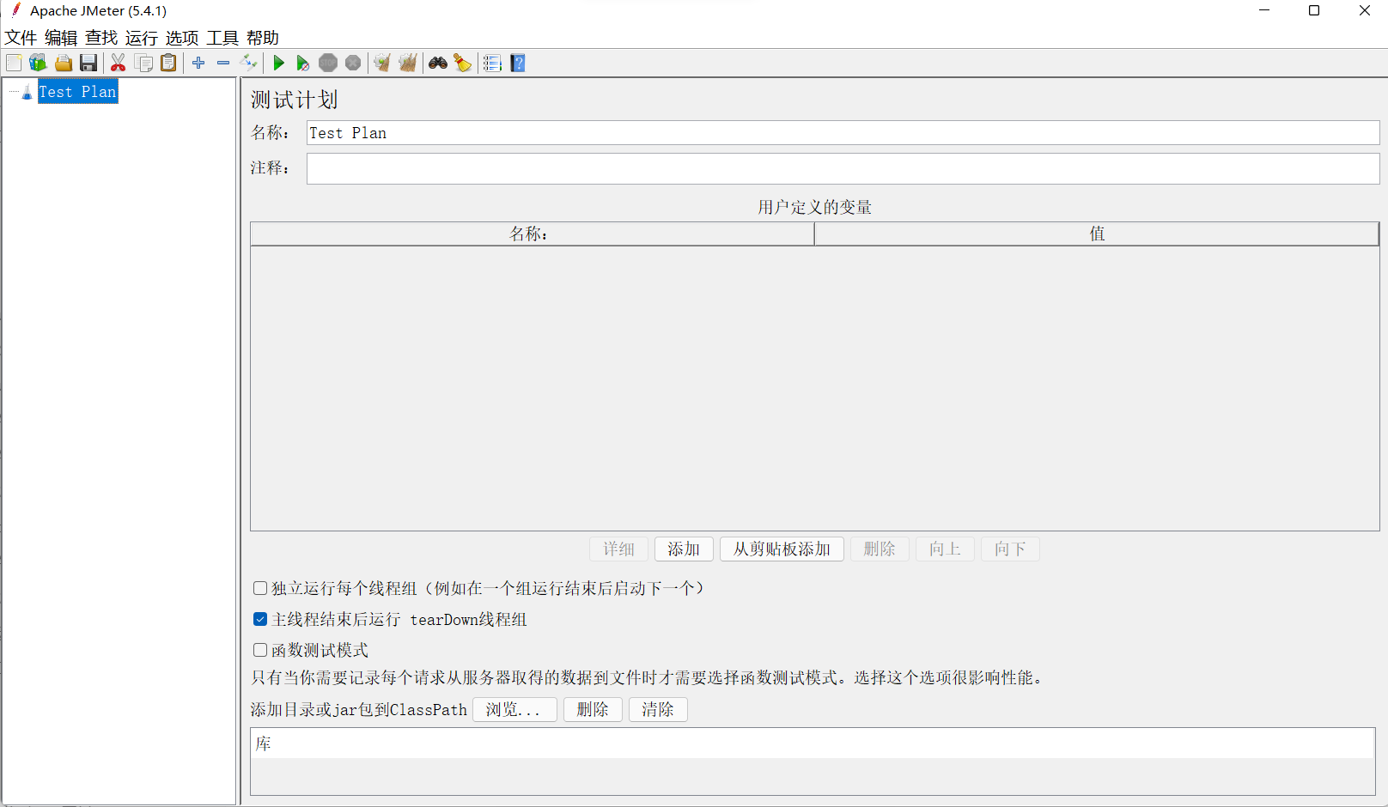The image size is (1388, 807).
Task: Click the 库 library list header
Action: (813, 743)
